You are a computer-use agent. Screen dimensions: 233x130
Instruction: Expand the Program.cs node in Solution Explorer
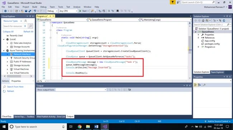coord(198,47)
